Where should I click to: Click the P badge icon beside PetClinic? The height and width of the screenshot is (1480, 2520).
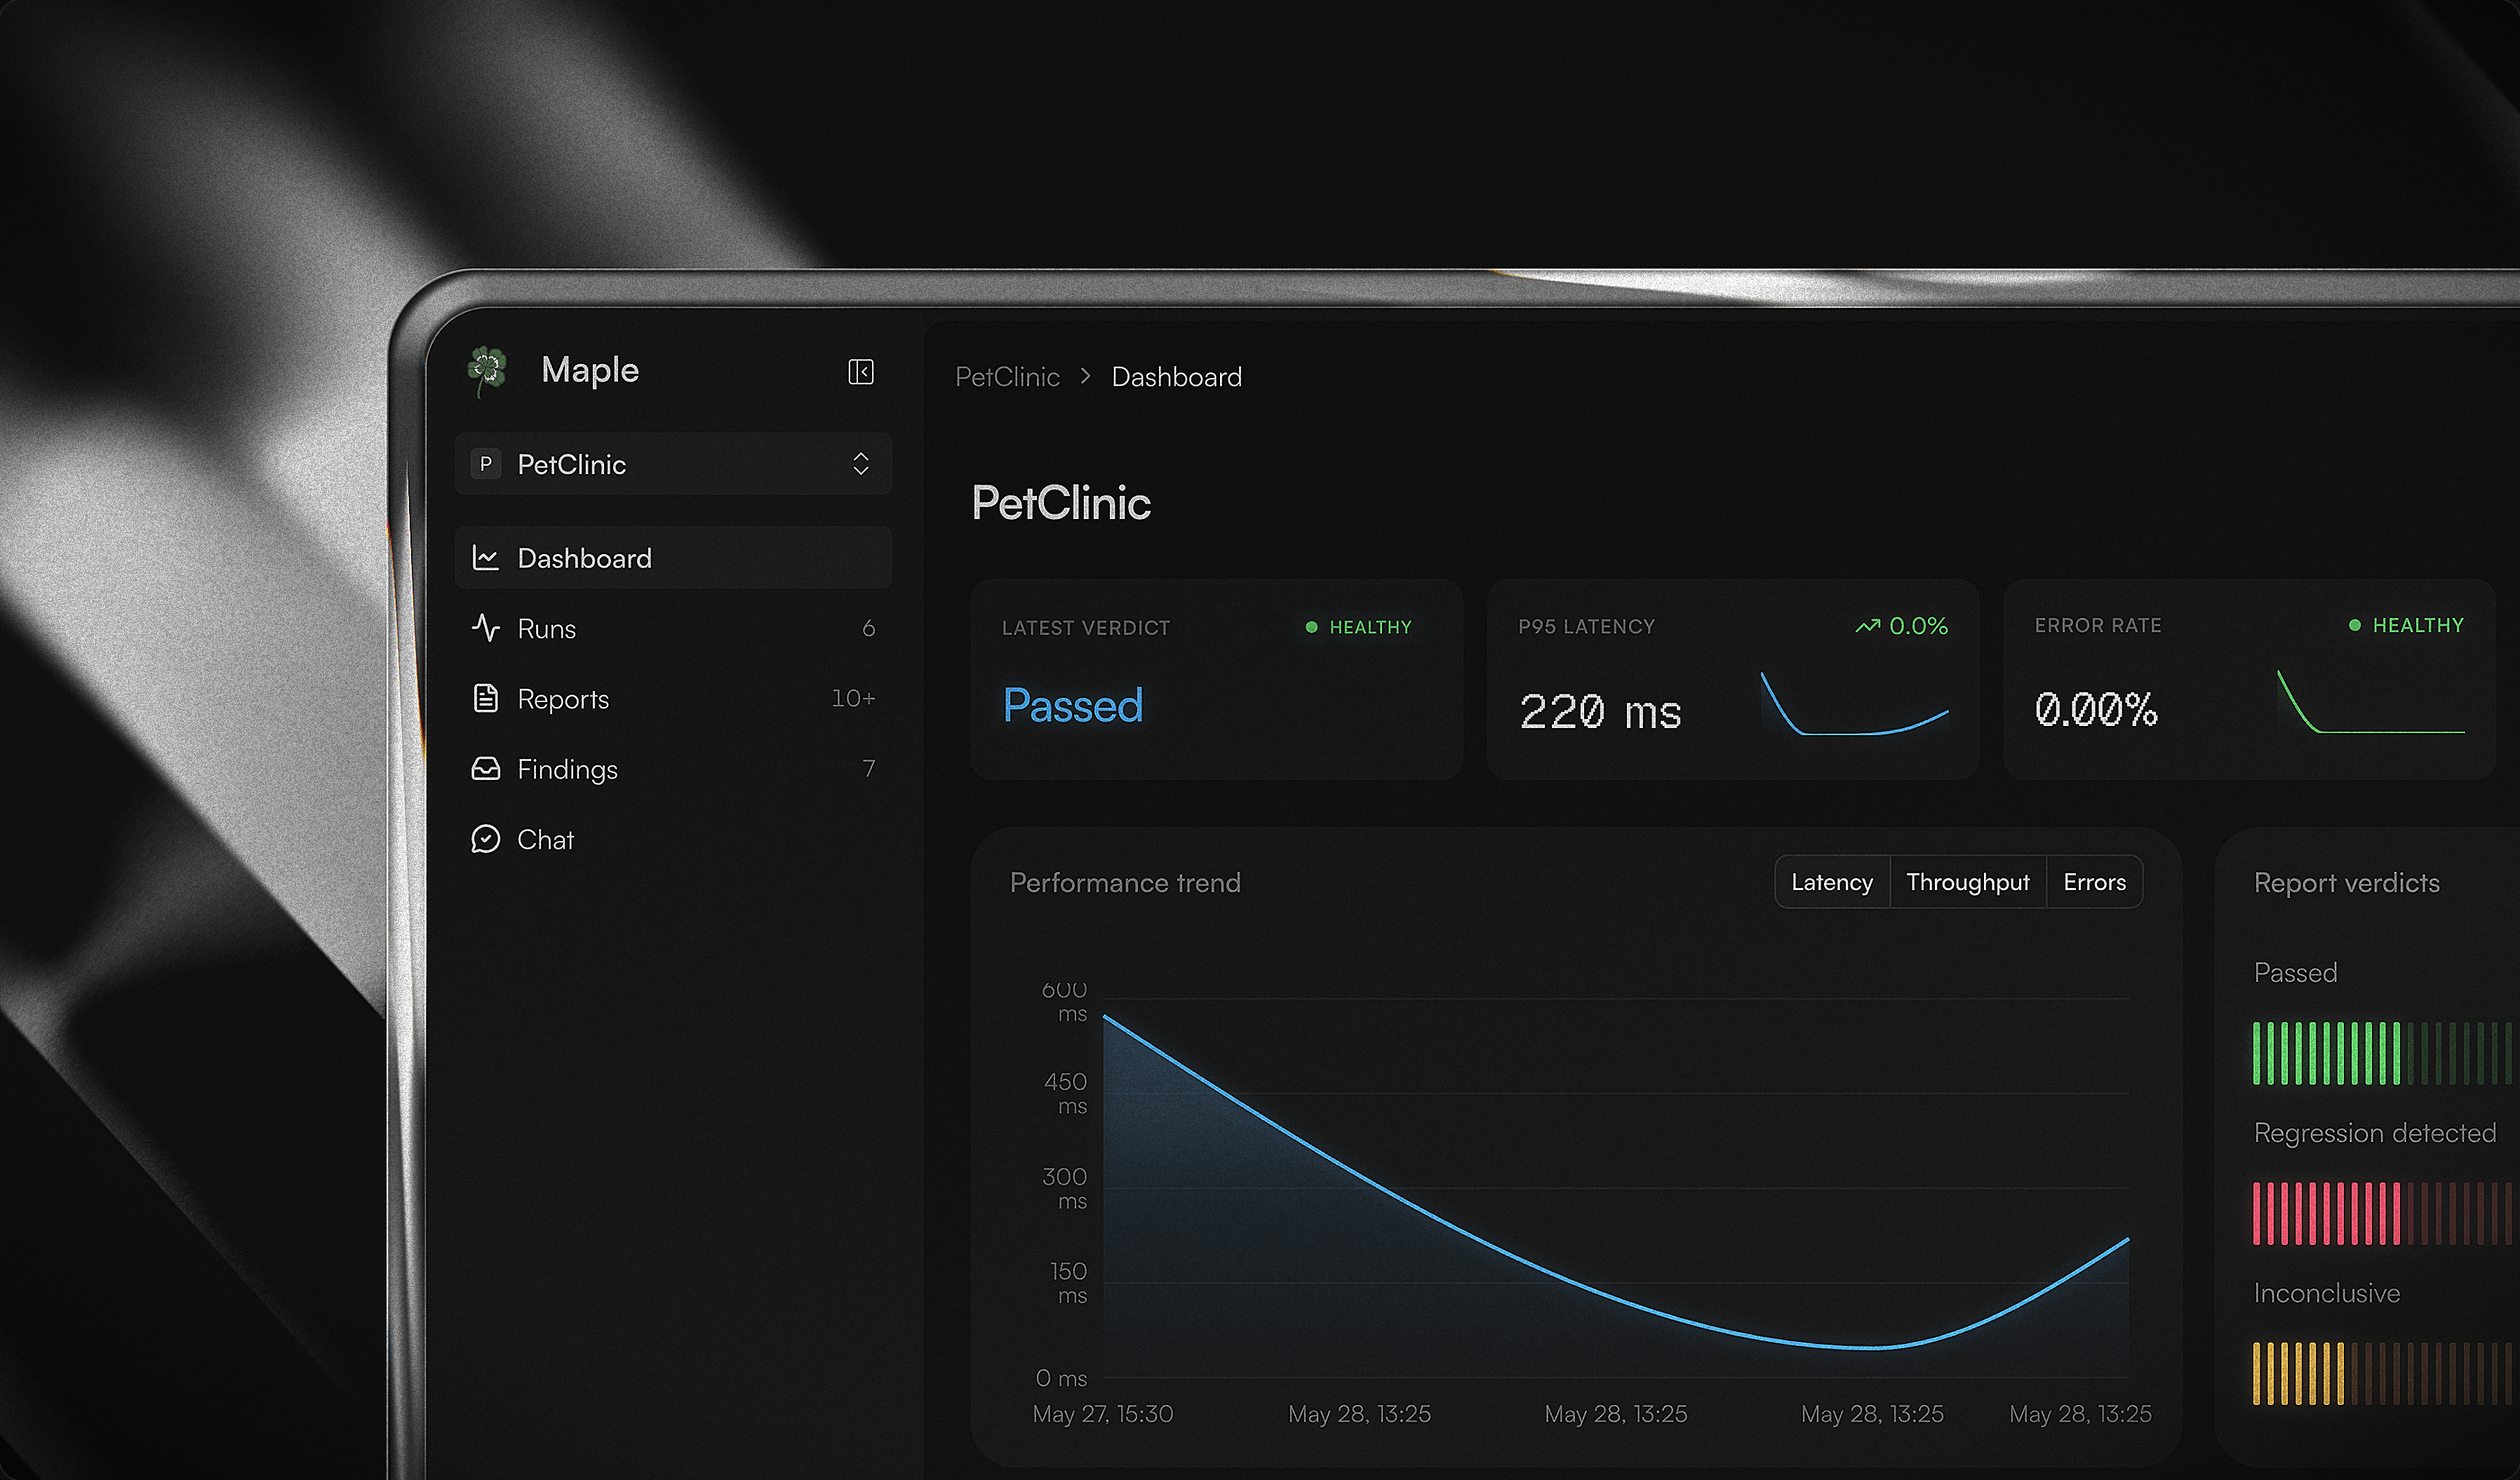[486, 464]
